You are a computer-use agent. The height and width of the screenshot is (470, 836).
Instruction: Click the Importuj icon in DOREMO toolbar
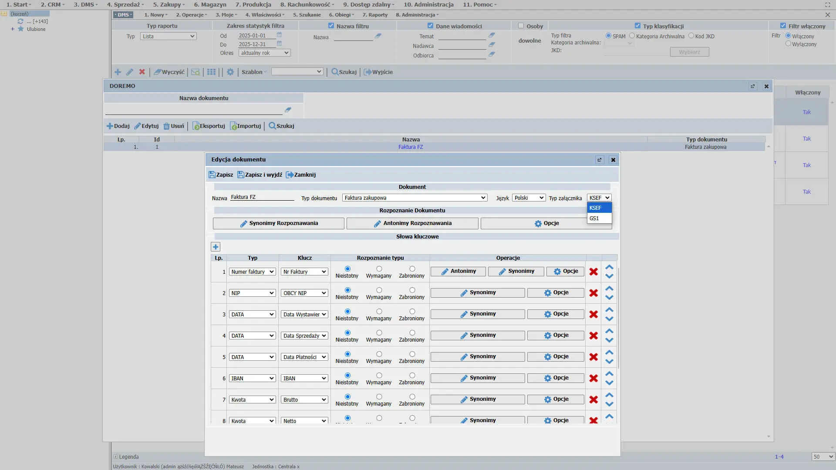[x=233, y=126]
